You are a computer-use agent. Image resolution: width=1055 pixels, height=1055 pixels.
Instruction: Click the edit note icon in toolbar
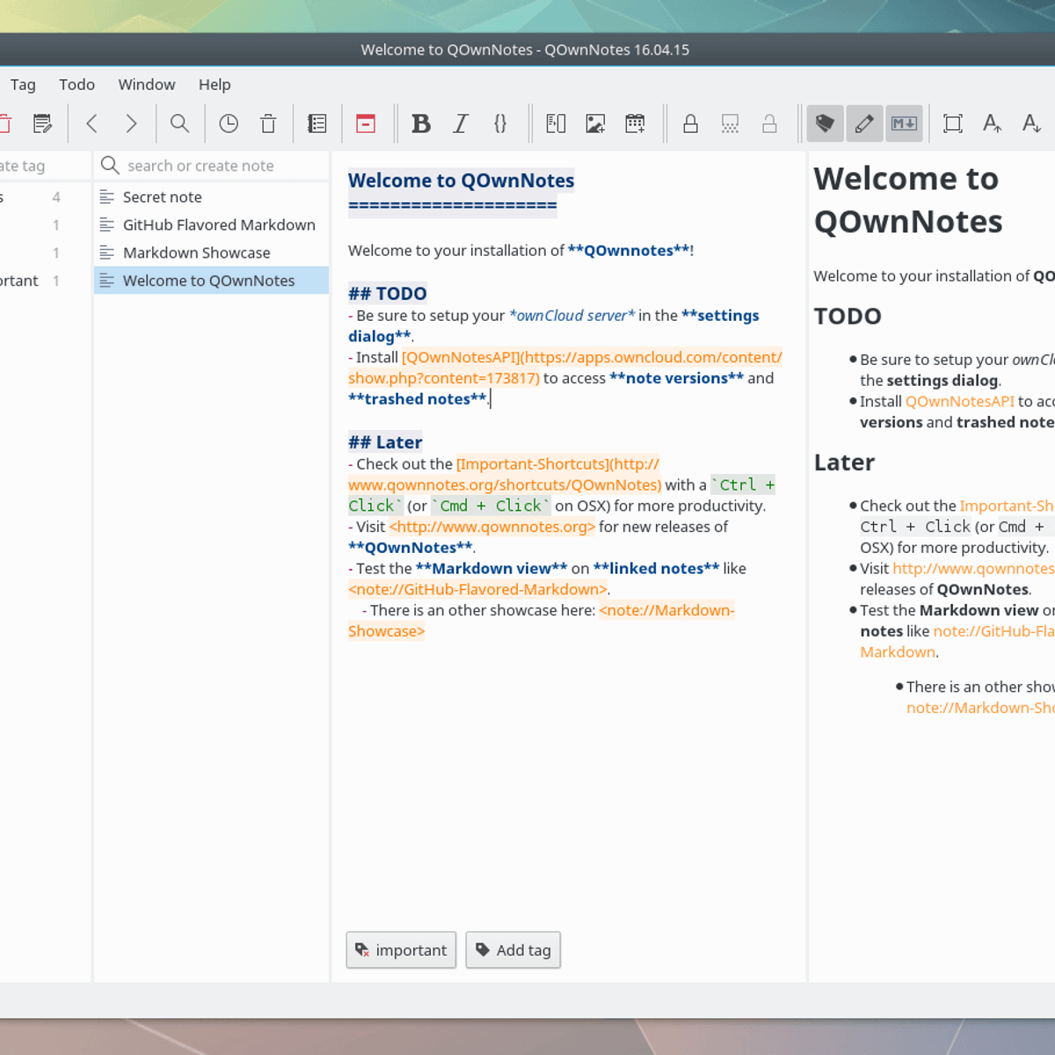pos(42,124)
